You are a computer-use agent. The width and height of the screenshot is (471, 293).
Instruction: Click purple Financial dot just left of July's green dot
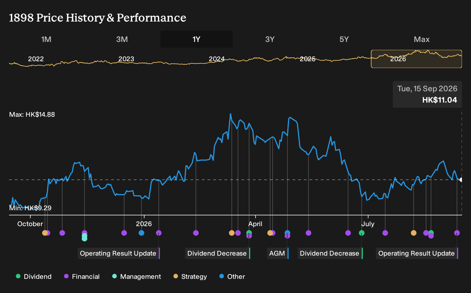pyautogui.click(x=348, y=233)
